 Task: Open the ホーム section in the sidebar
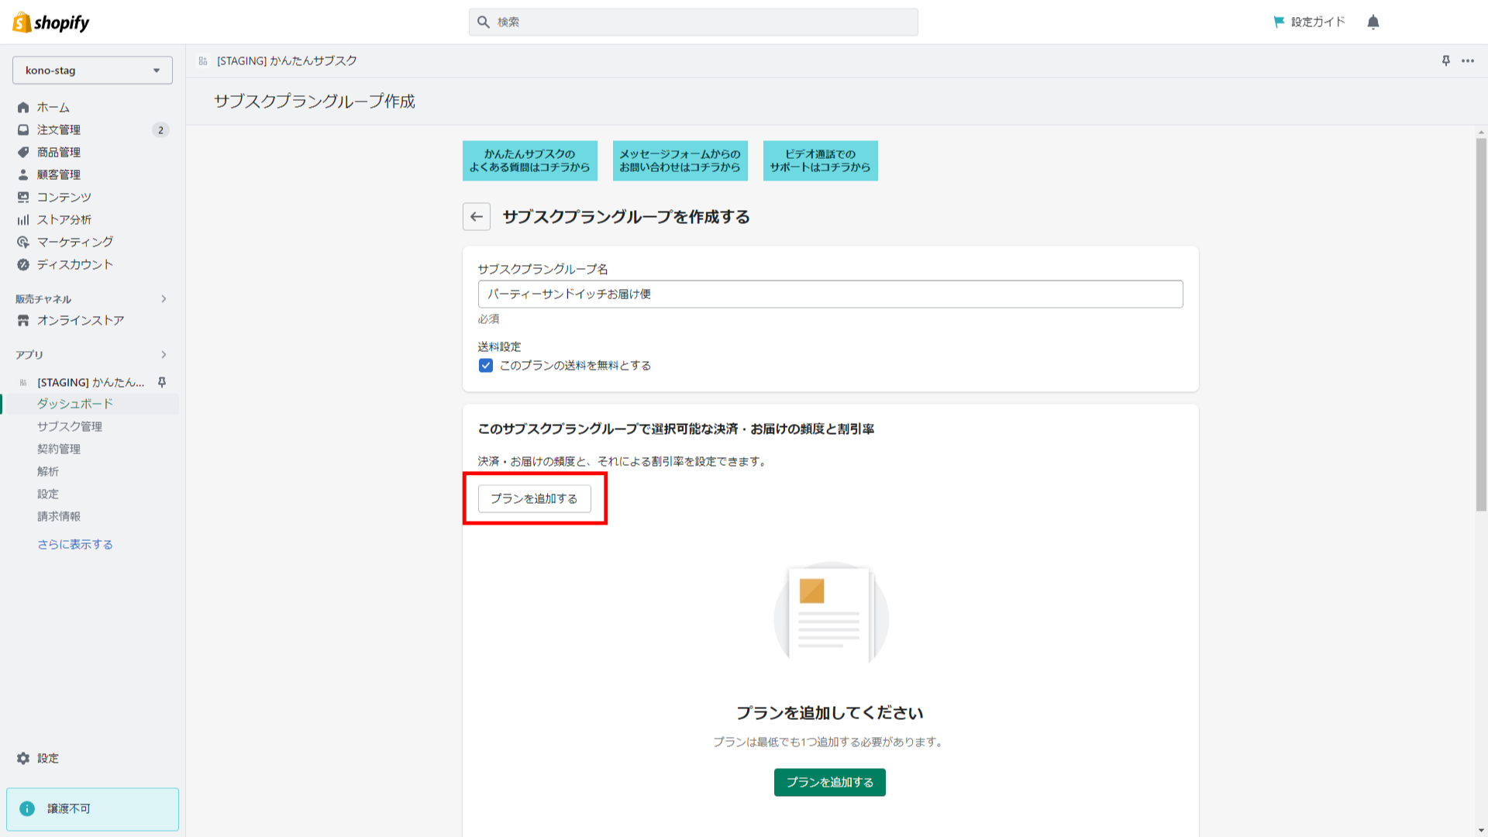coord(51,107)
